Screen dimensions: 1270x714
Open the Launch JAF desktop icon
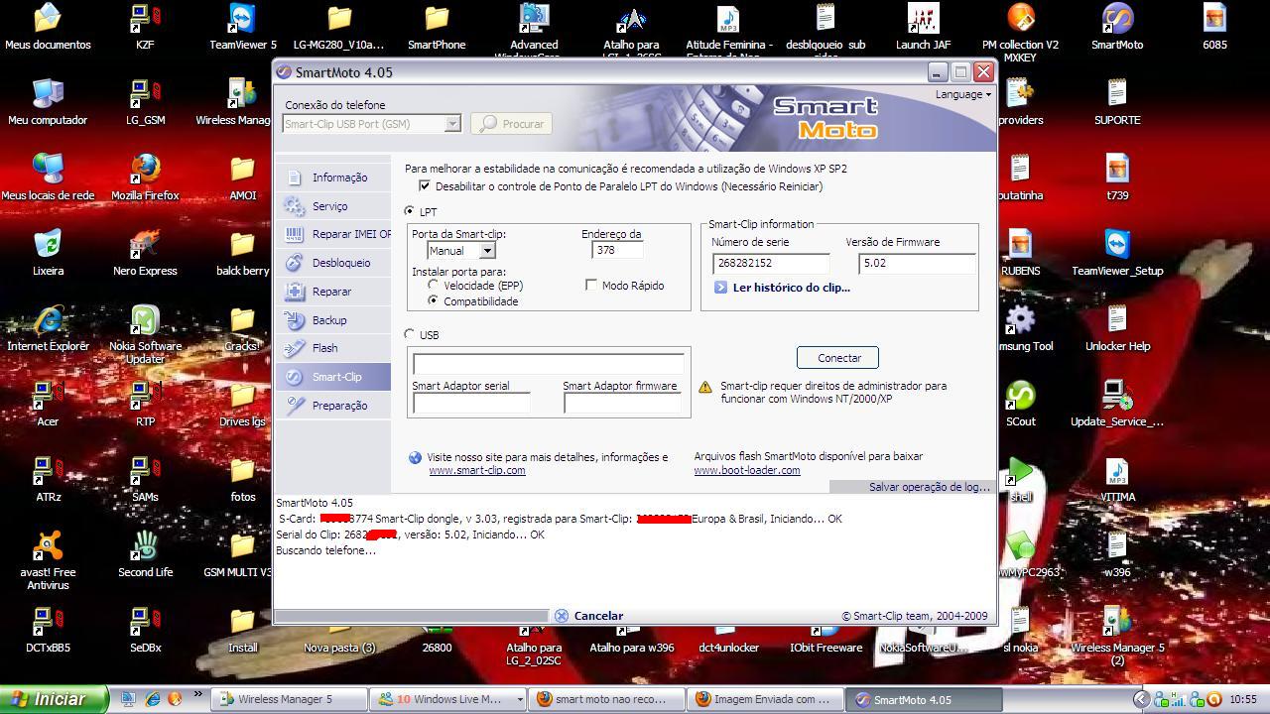click(x=923, y=27)
